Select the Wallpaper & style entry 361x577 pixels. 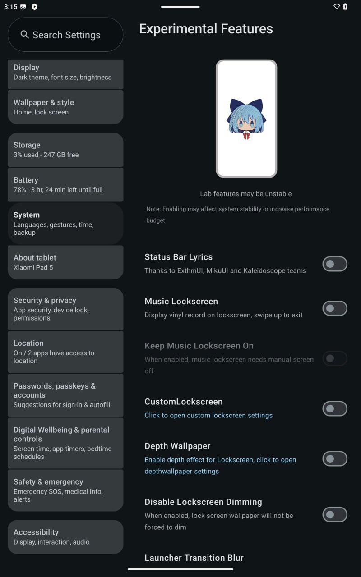(x=65, y=107)
